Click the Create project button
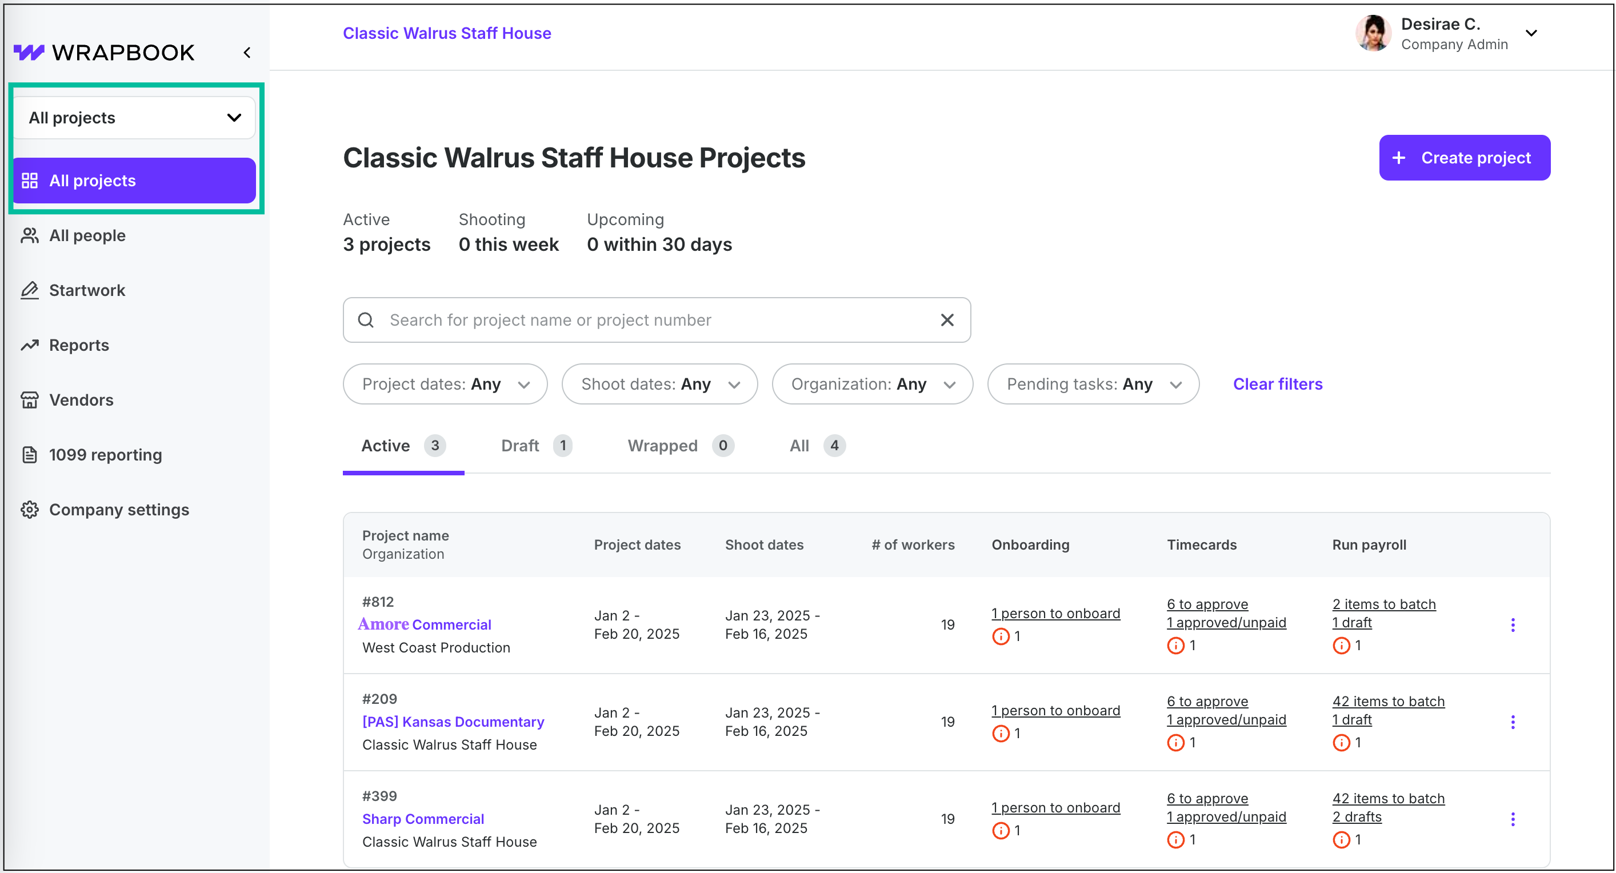The width and height of the screenshot is (1616, 873). [1464, 158]
